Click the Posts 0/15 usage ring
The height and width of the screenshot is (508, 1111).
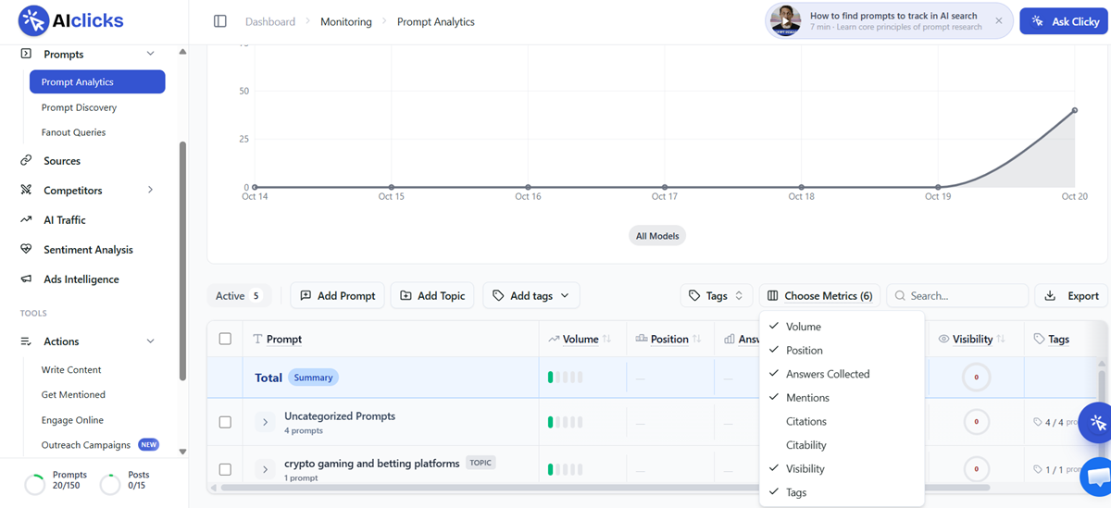click(x=109, y=484)
